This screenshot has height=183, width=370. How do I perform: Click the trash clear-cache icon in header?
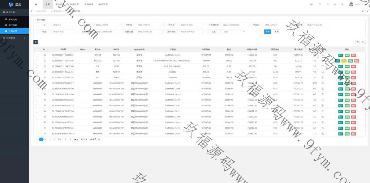335,4
